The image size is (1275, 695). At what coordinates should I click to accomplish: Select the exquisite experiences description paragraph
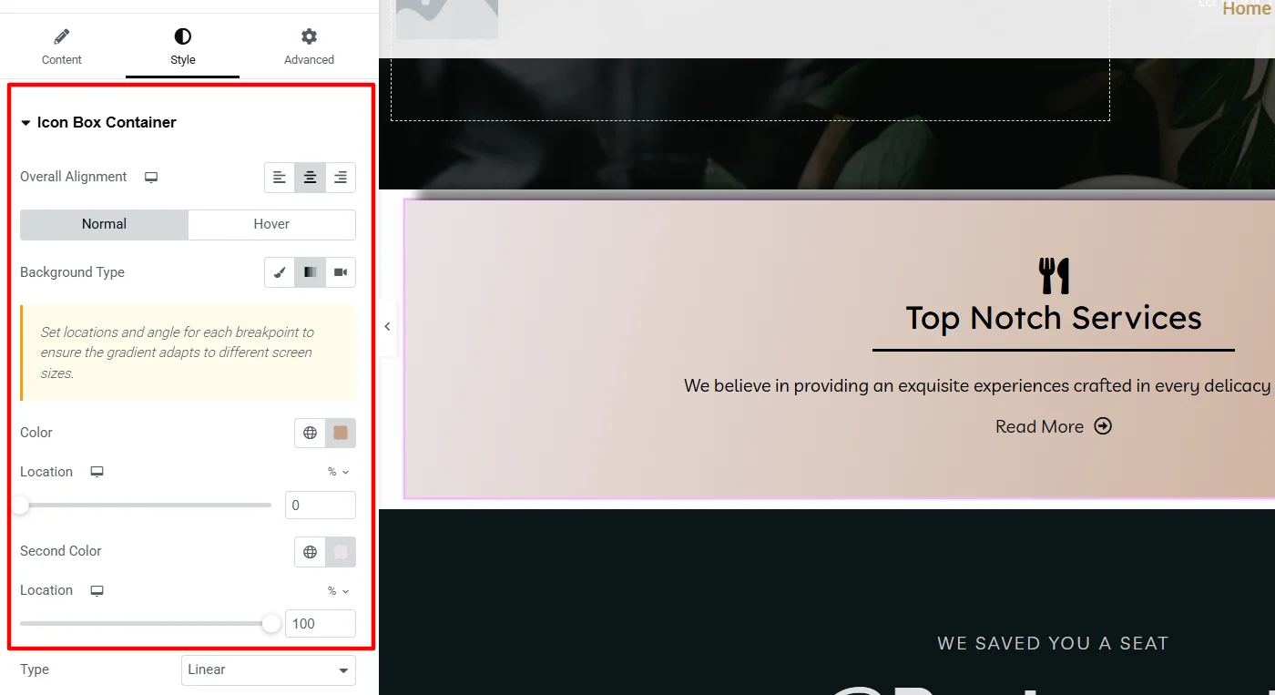(x=977, y=386)
